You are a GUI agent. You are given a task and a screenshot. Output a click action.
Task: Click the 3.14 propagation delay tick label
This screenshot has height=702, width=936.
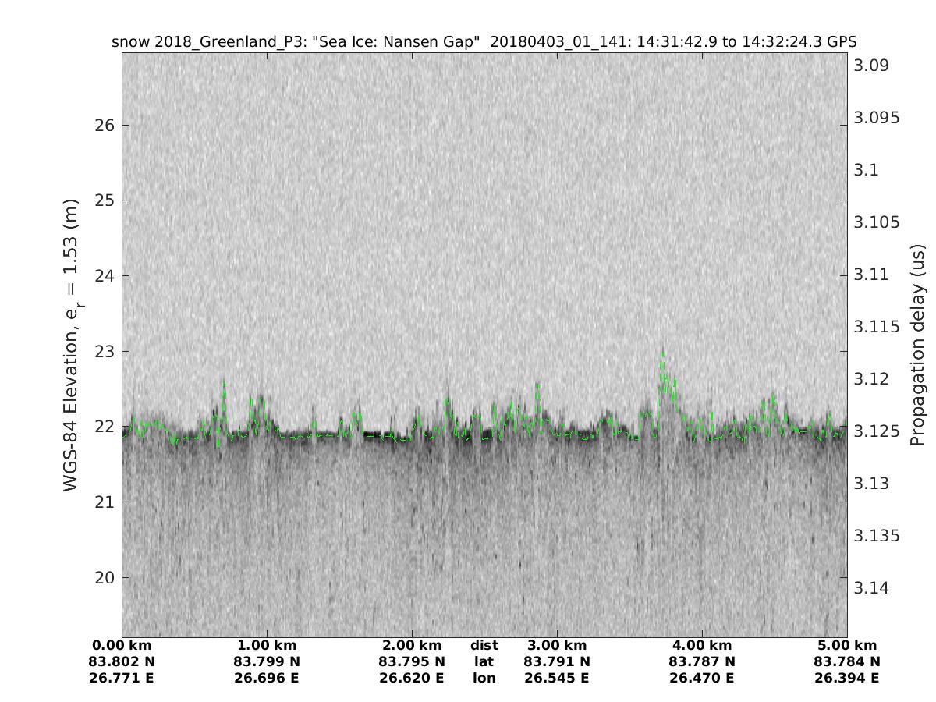click(x=872, y=588)
